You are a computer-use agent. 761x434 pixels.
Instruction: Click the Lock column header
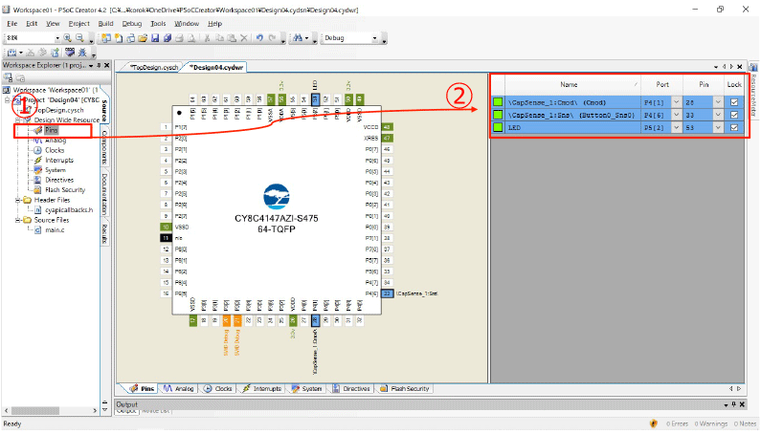(734, 84)
